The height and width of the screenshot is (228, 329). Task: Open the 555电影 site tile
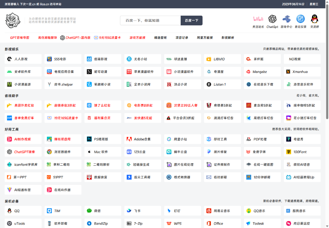tap(63, 59)
